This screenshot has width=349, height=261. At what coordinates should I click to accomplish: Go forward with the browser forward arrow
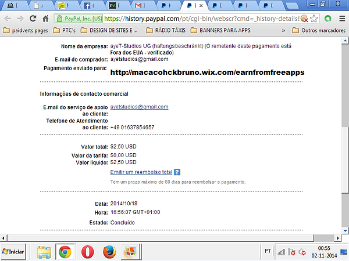pyautogui.click(x=20, y=19)
